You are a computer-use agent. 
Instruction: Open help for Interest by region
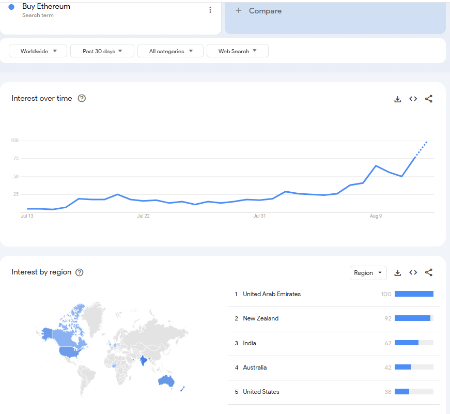click(79, 272)
